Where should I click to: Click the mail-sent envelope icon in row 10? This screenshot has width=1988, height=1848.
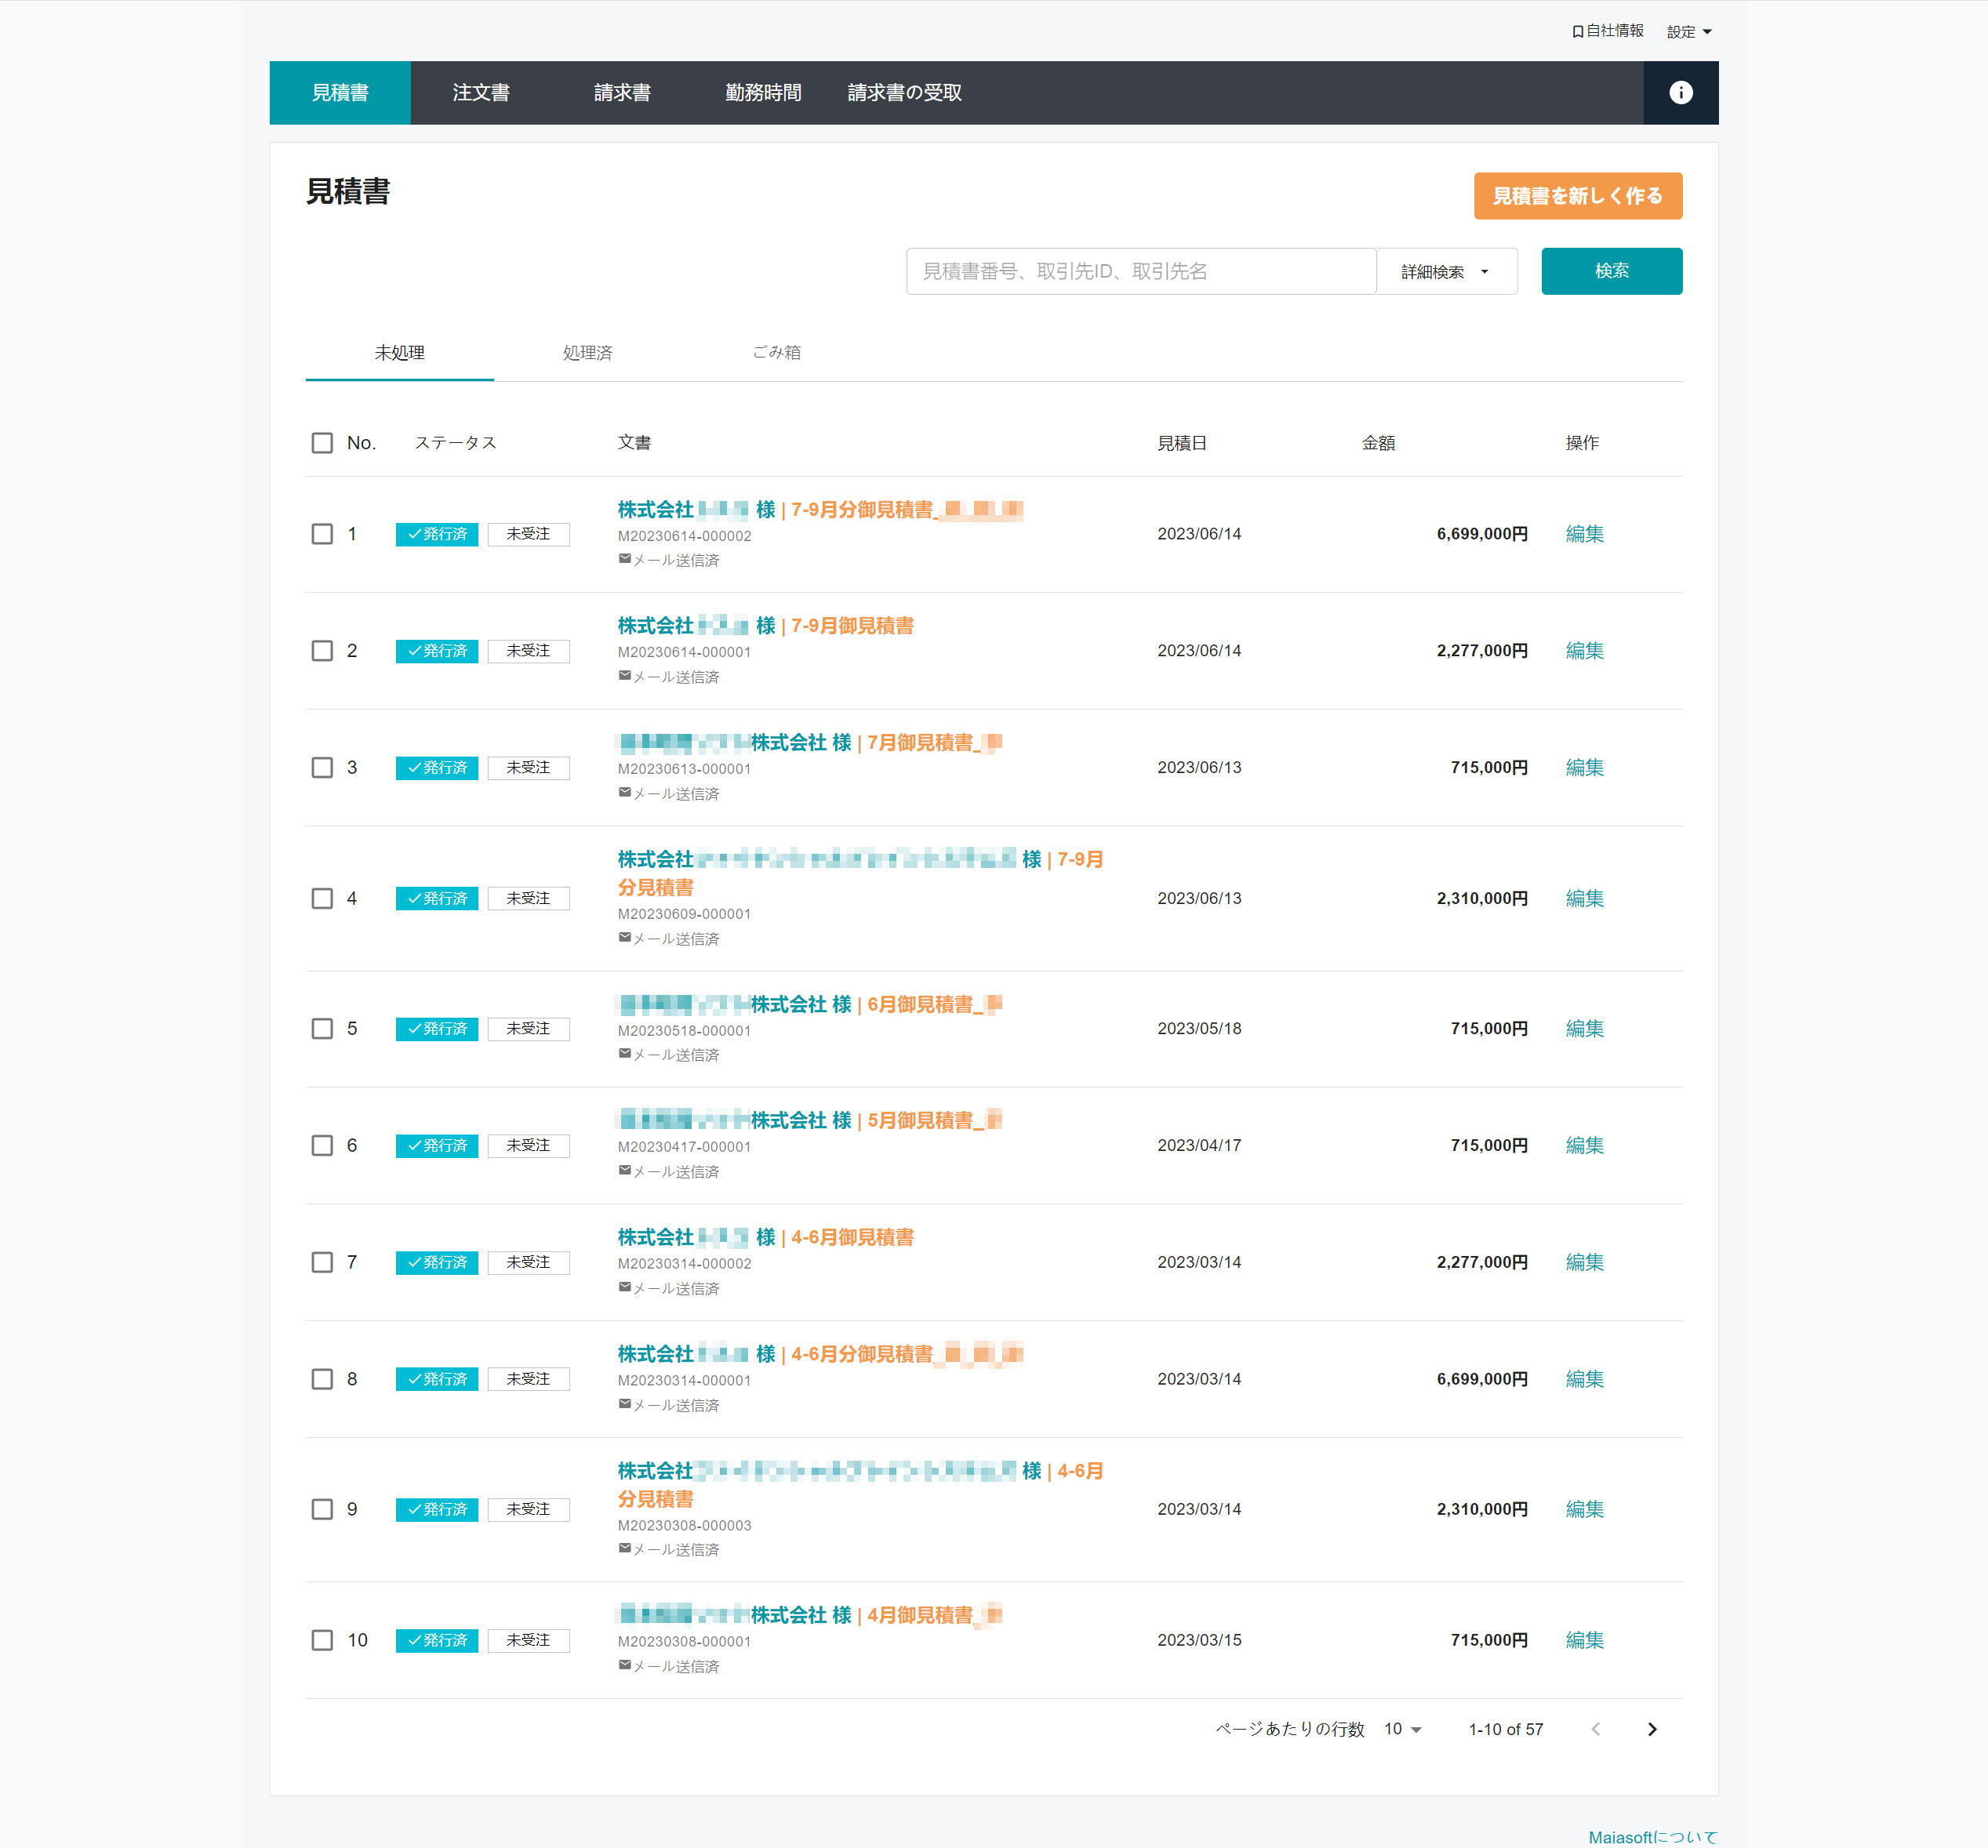624,1665
